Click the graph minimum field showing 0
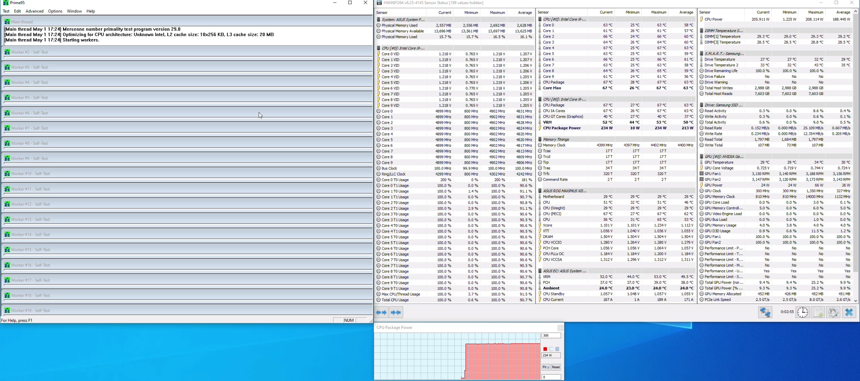This screenshot has width=860, height=381. coord(551,377)
